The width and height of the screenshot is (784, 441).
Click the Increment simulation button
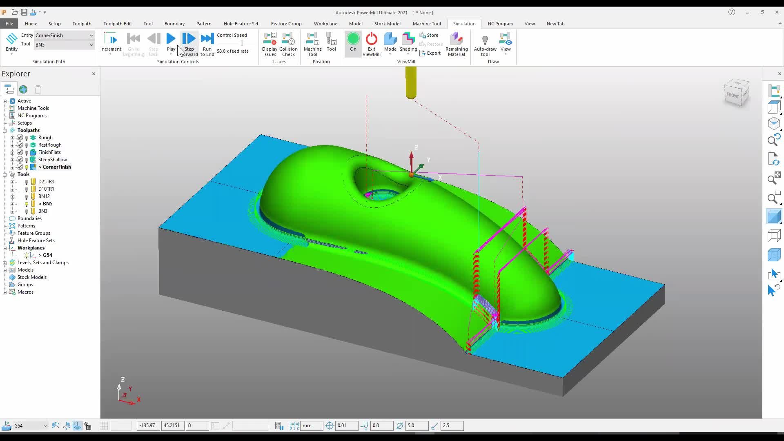click(111, 44)
